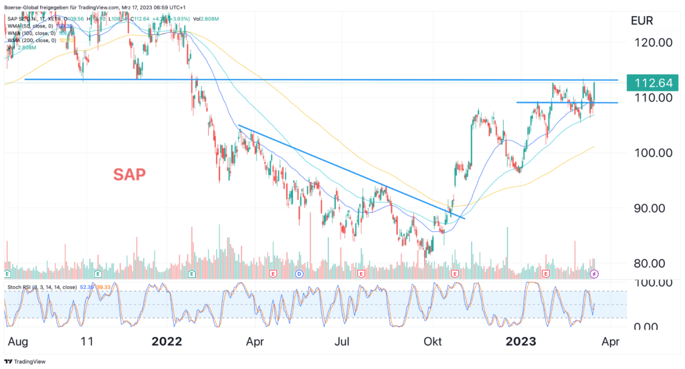Click the 120.00 price axis label
The image size is (685, 369).
coord(653,43)
